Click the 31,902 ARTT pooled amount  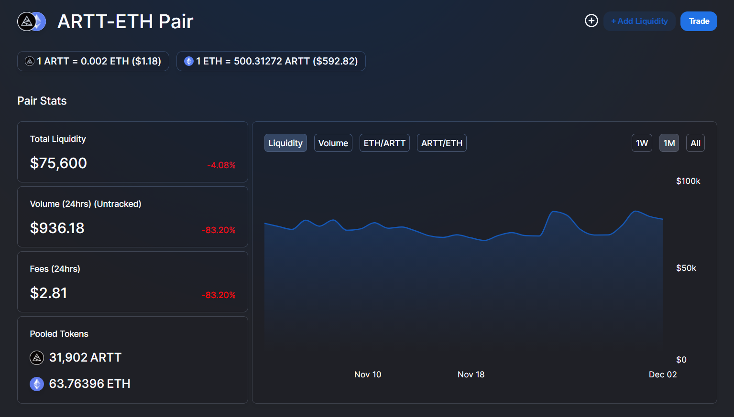click(86, 357)
